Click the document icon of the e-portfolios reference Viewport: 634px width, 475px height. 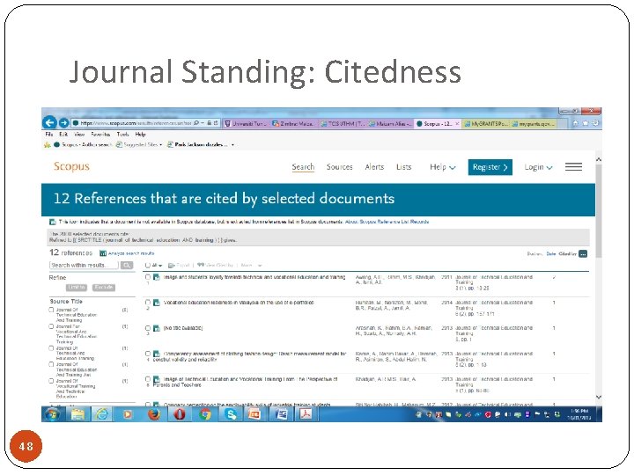click(157, 303)
